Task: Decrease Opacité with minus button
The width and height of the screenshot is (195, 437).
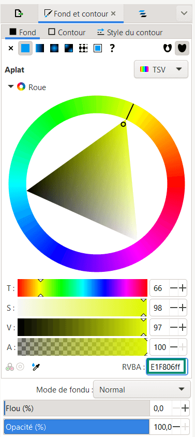Action: (x=176, y=427)
